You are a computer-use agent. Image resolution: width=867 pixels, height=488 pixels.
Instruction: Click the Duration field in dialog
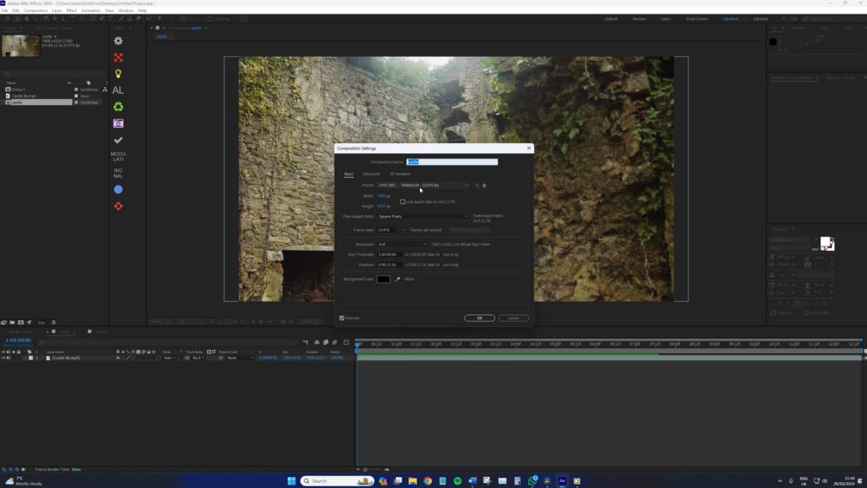pyautogui.click(x=389, y=265)
